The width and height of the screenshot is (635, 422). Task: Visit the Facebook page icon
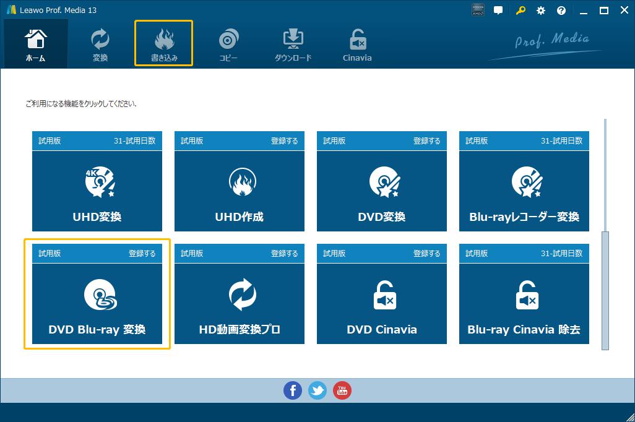coord(292,390)
